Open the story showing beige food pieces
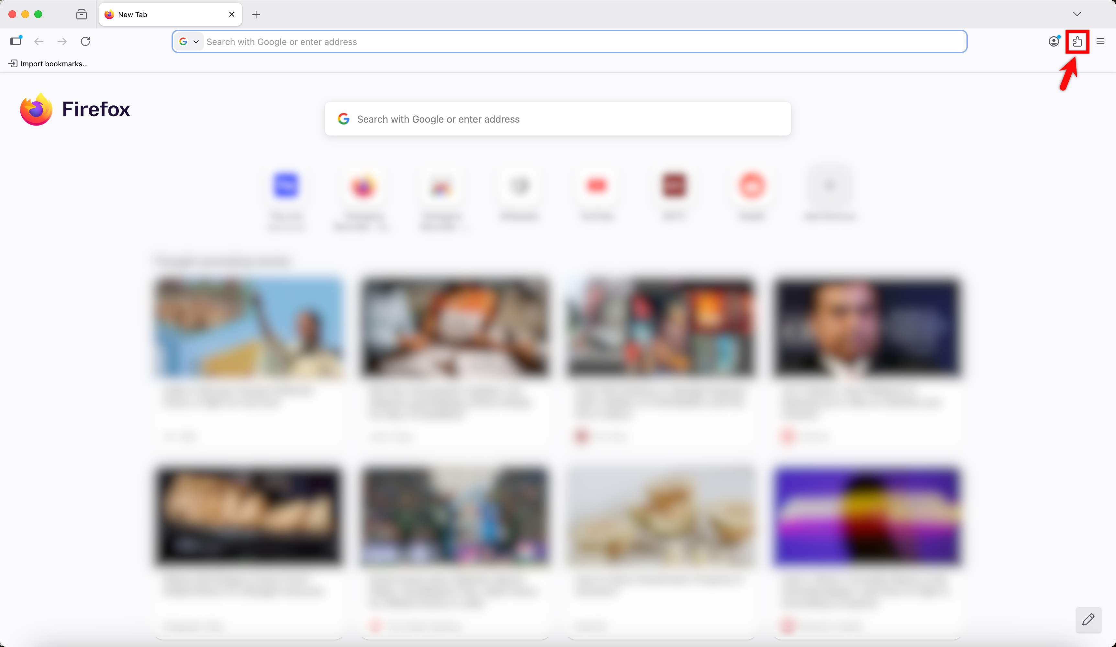The width and height of the screenshot is (1116, 647). click(661, 552)
